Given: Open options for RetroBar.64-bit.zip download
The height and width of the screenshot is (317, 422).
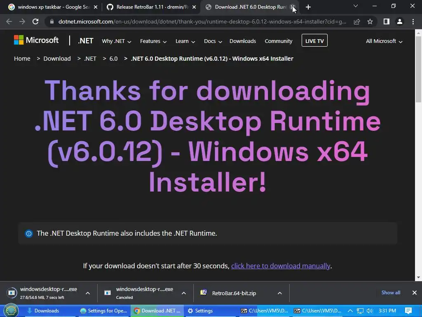Looking at the screenshot, I should (280, 293).
